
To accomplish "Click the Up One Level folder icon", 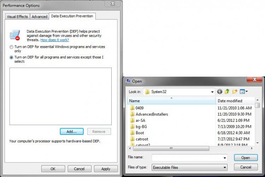I will tap(227, 92).
